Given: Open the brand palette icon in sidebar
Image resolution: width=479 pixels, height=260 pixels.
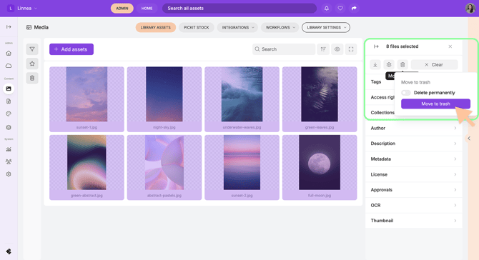Looking at the screenshot, I should (9, 114).
